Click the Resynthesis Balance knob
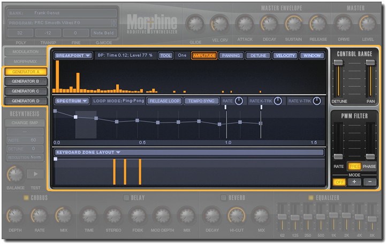The width and height of the screenshot is (387, 244). (16, 174)
